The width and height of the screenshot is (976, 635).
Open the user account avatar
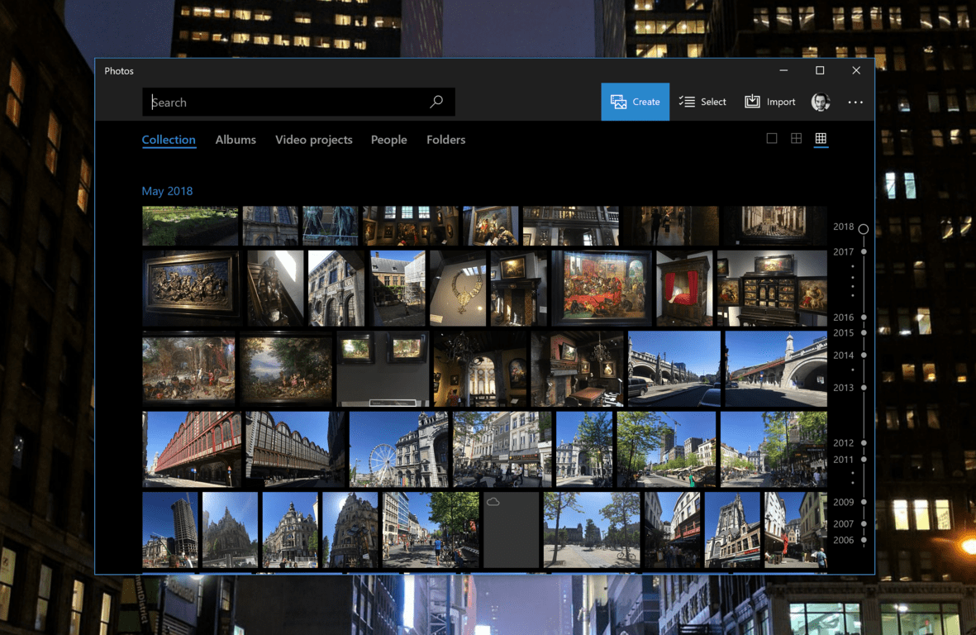coord(821,102)
